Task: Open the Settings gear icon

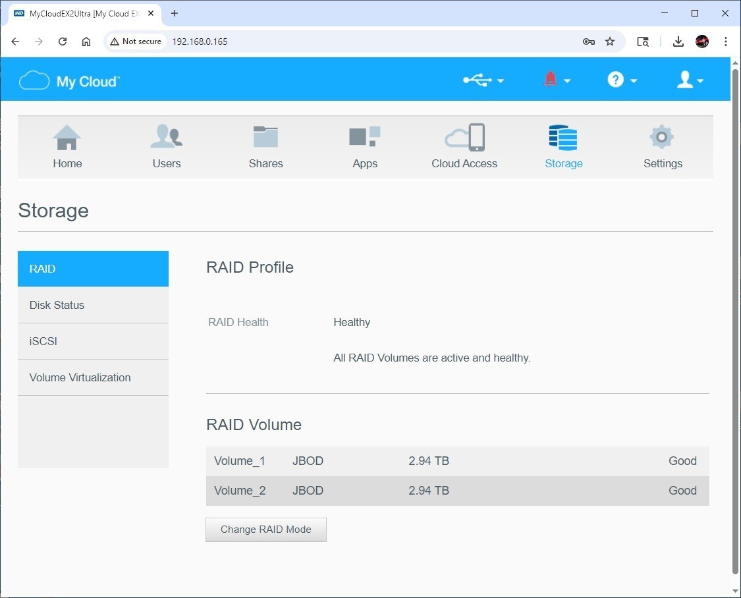Action: tap(662, 138)
